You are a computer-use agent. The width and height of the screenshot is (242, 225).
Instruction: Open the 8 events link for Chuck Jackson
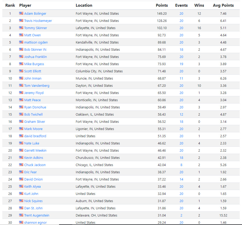(181, 165)
